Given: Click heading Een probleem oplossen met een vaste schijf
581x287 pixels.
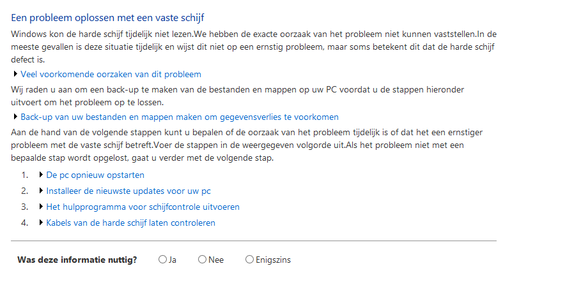Looking at the screenshot, I should [108, 17].
